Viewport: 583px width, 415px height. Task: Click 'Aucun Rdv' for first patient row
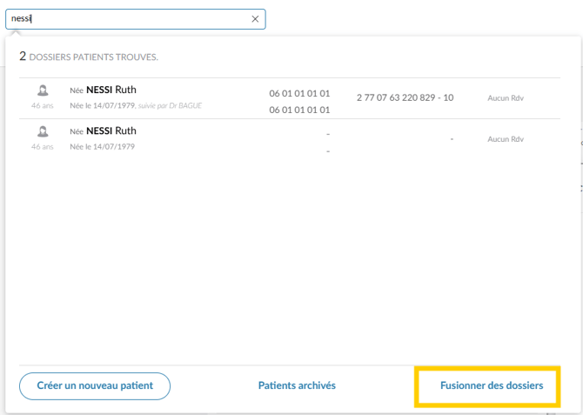(506, 98)
